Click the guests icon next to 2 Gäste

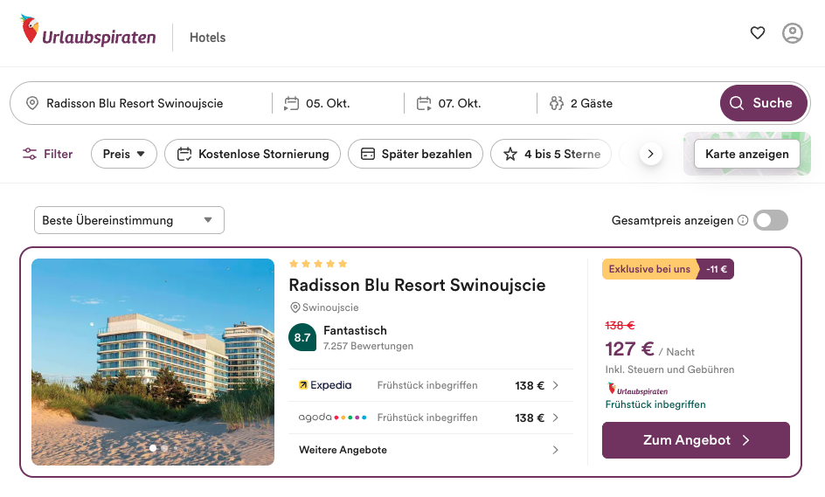tap(556, 103)
